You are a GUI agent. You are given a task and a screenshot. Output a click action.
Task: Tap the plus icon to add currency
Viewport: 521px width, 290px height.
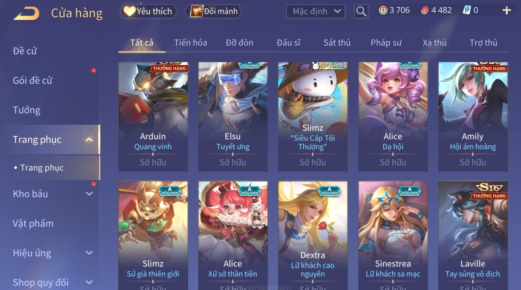tap(506, 10)
